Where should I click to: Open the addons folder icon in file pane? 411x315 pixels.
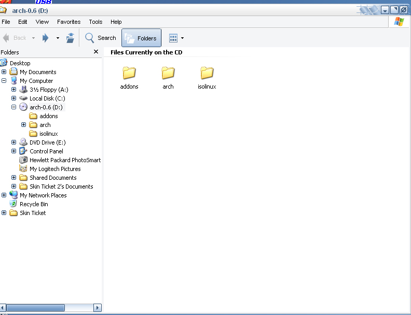click(129, 73)
